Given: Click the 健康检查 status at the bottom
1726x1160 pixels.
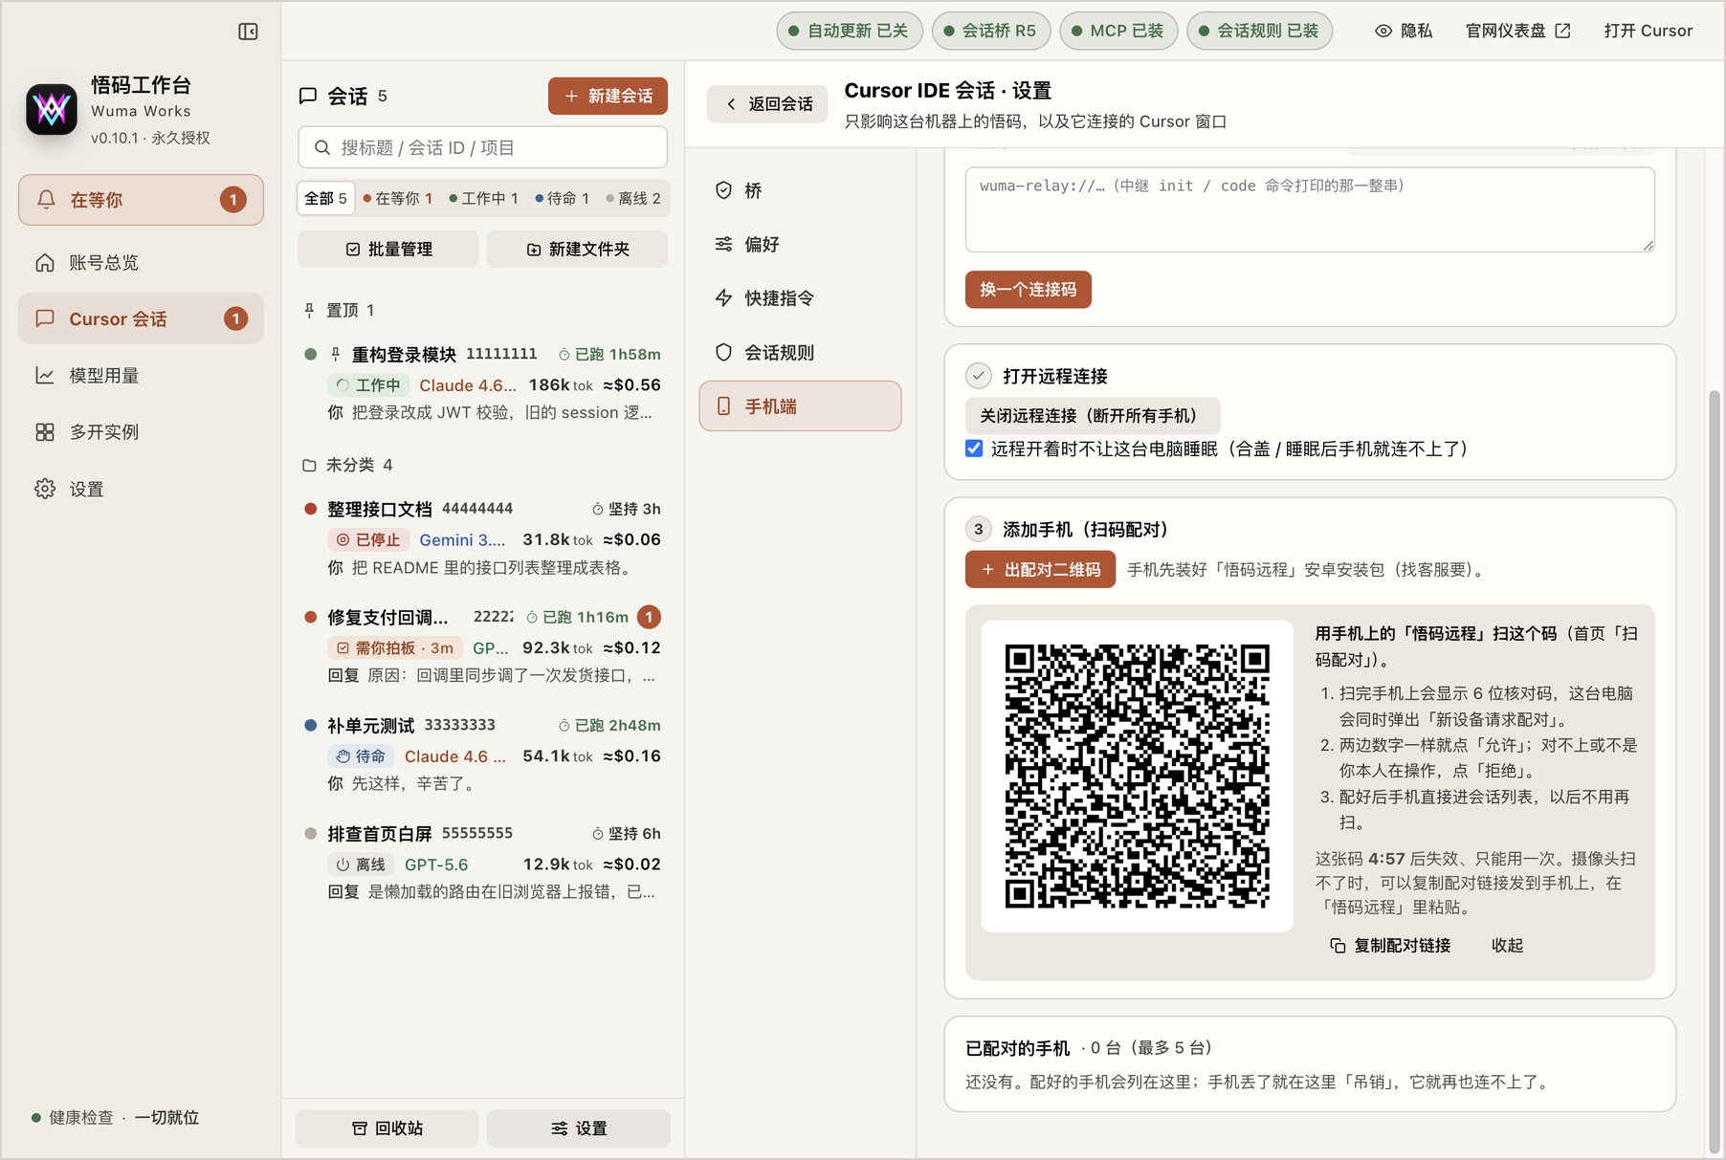Looking at the screenshot, I should 115,1117.
